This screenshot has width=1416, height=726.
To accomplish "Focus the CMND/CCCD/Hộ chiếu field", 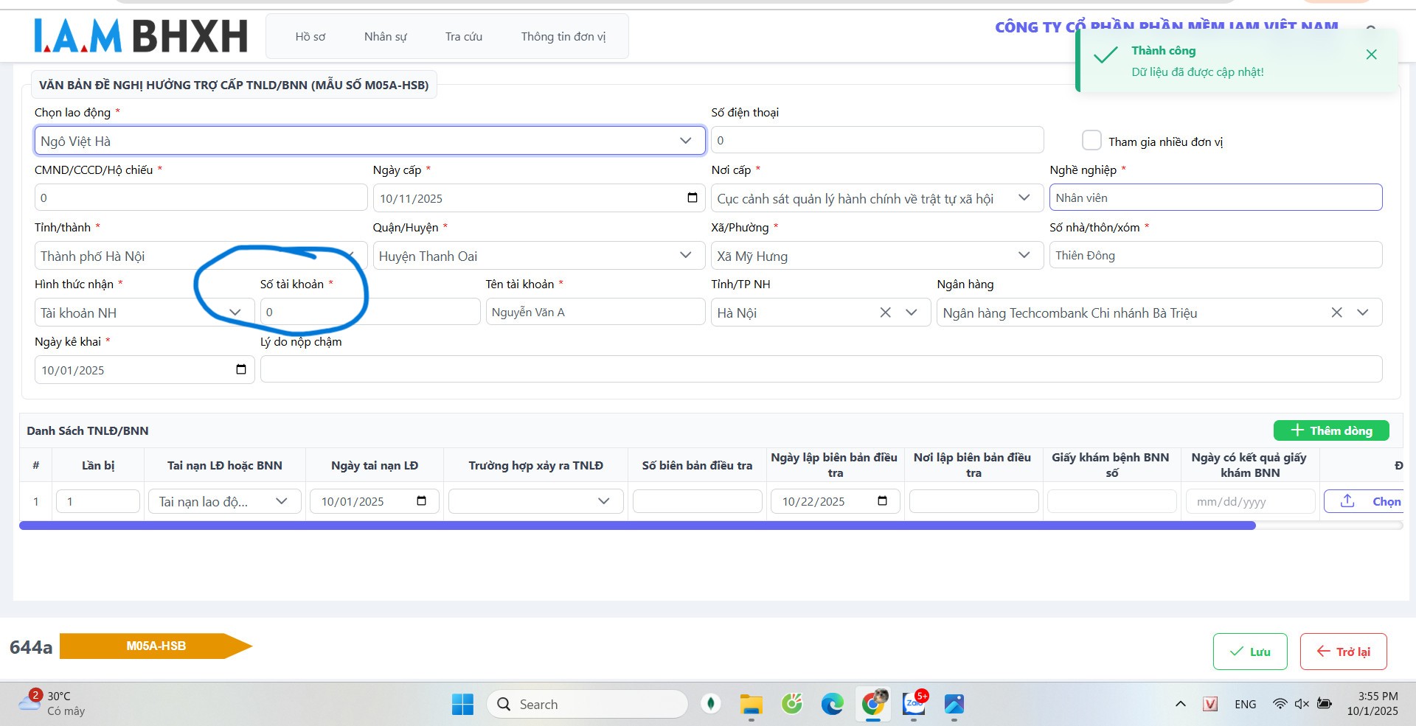I will [201, 198].
